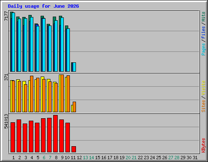Click day label 16 on x-axis
The height and width of the screenshot is (162, 208).
point(104,158)
